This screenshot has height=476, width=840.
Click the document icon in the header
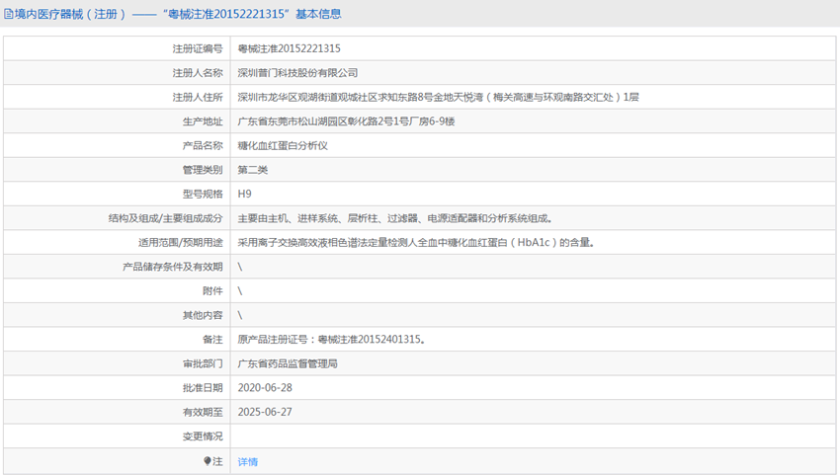pyautogui.click(x=9, y=14)
